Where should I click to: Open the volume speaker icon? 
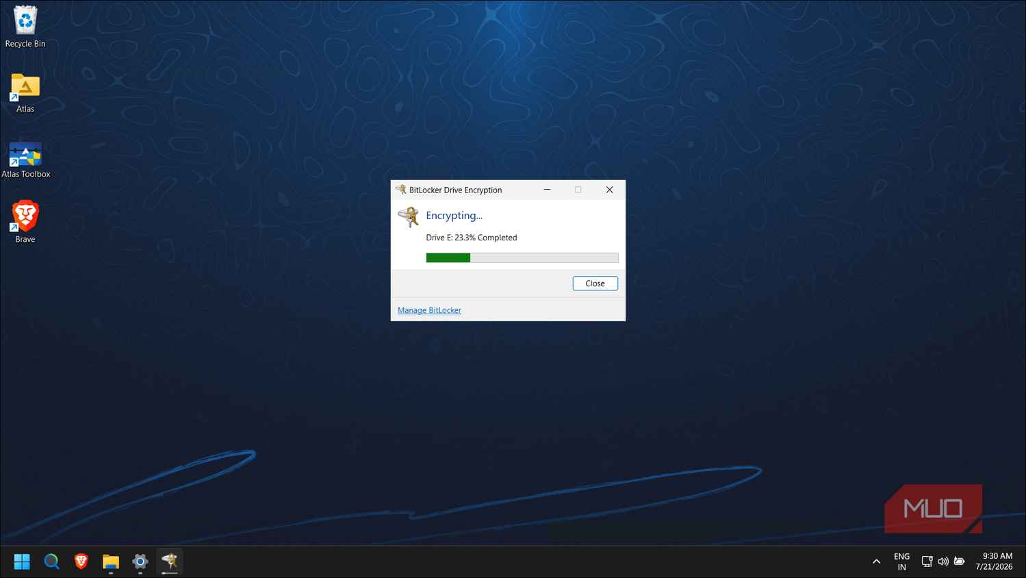943,562
